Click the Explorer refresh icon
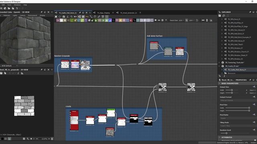Image resolution: width=257 pixels, height=144 pixels. tap(224, 16)
